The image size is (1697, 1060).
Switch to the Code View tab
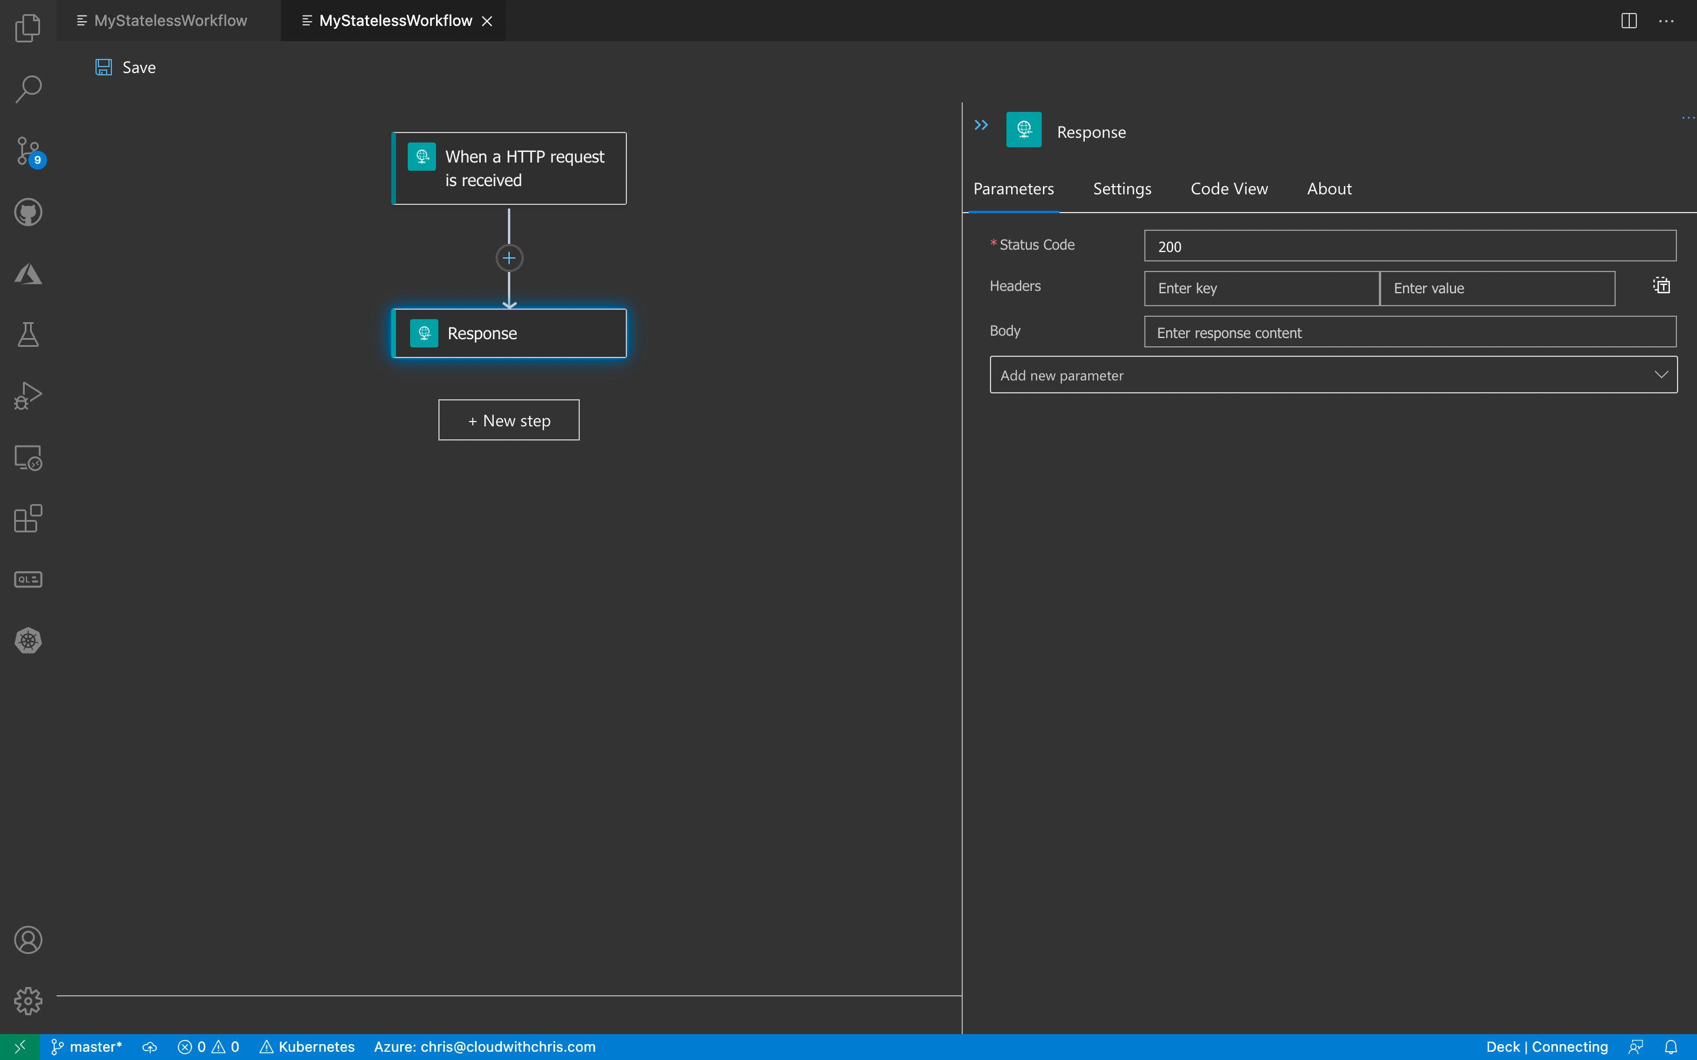coord(1229,188)
